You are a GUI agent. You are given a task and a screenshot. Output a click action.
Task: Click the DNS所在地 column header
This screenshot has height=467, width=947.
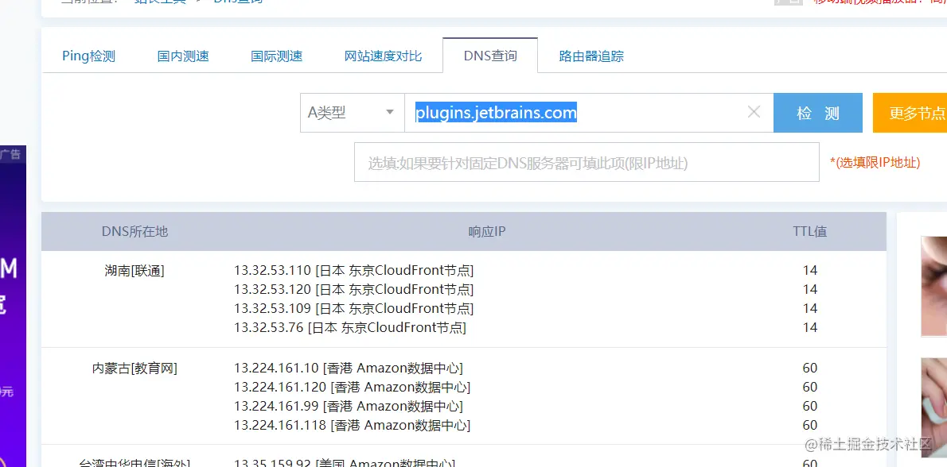click(x=134, y=231)
